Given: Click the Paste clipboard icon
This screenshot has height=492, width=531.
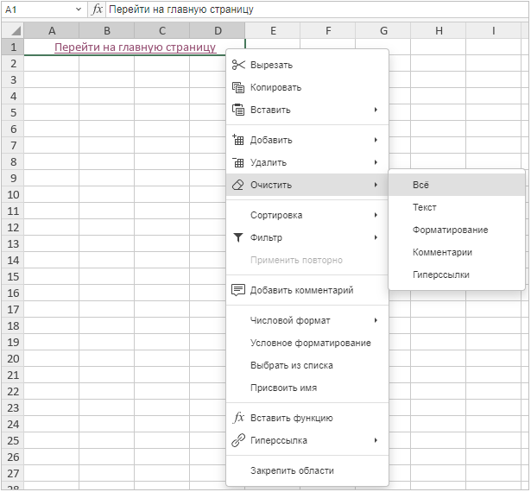Looking at the screenshot, I should point(239,110).
